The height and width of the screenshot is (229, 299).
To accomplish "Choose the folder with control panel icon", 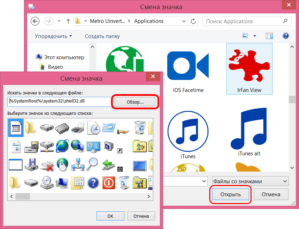I will 77,183.
